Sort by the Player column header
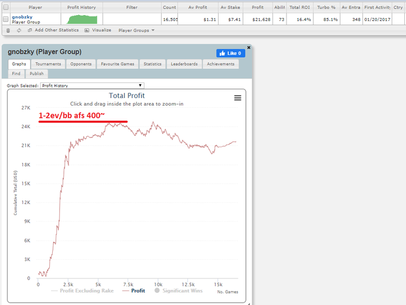406x305 pixels. tap(35, 8)
